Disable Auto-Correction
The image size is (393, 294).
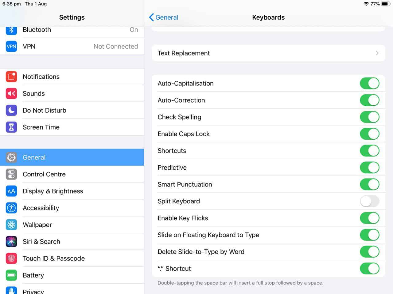click(x=369, y=100)
